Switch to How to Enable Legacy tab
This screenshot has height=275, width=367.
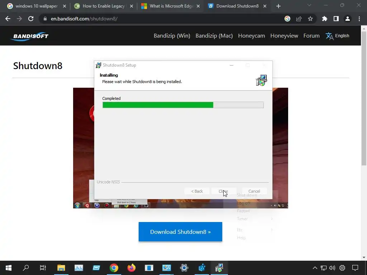pos(104,6)
